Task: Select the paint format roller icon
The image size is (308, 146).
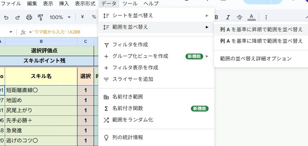Action: (x=40, y=18)
